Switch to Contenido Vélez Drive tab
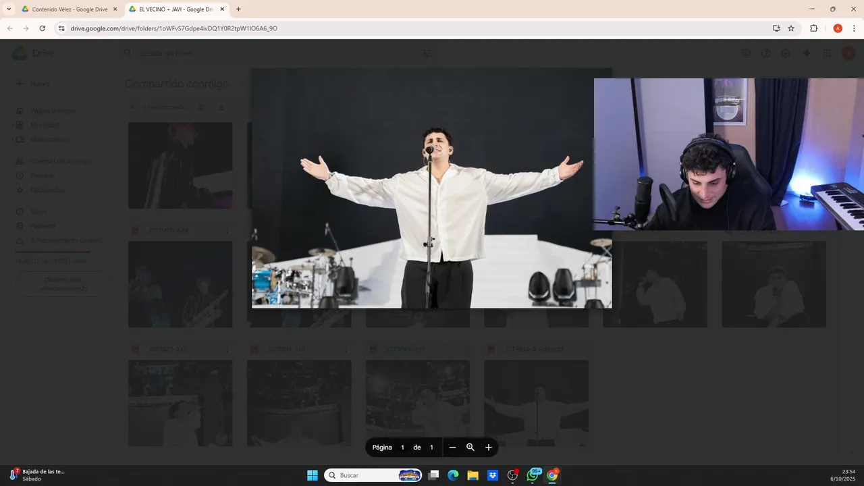Screen dimensions: 864x486 click(x=70, y=9)
